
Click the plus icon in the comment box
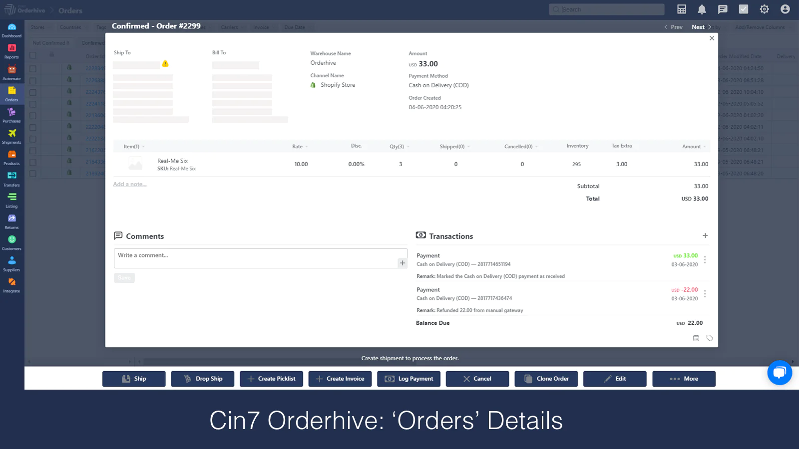402,263
